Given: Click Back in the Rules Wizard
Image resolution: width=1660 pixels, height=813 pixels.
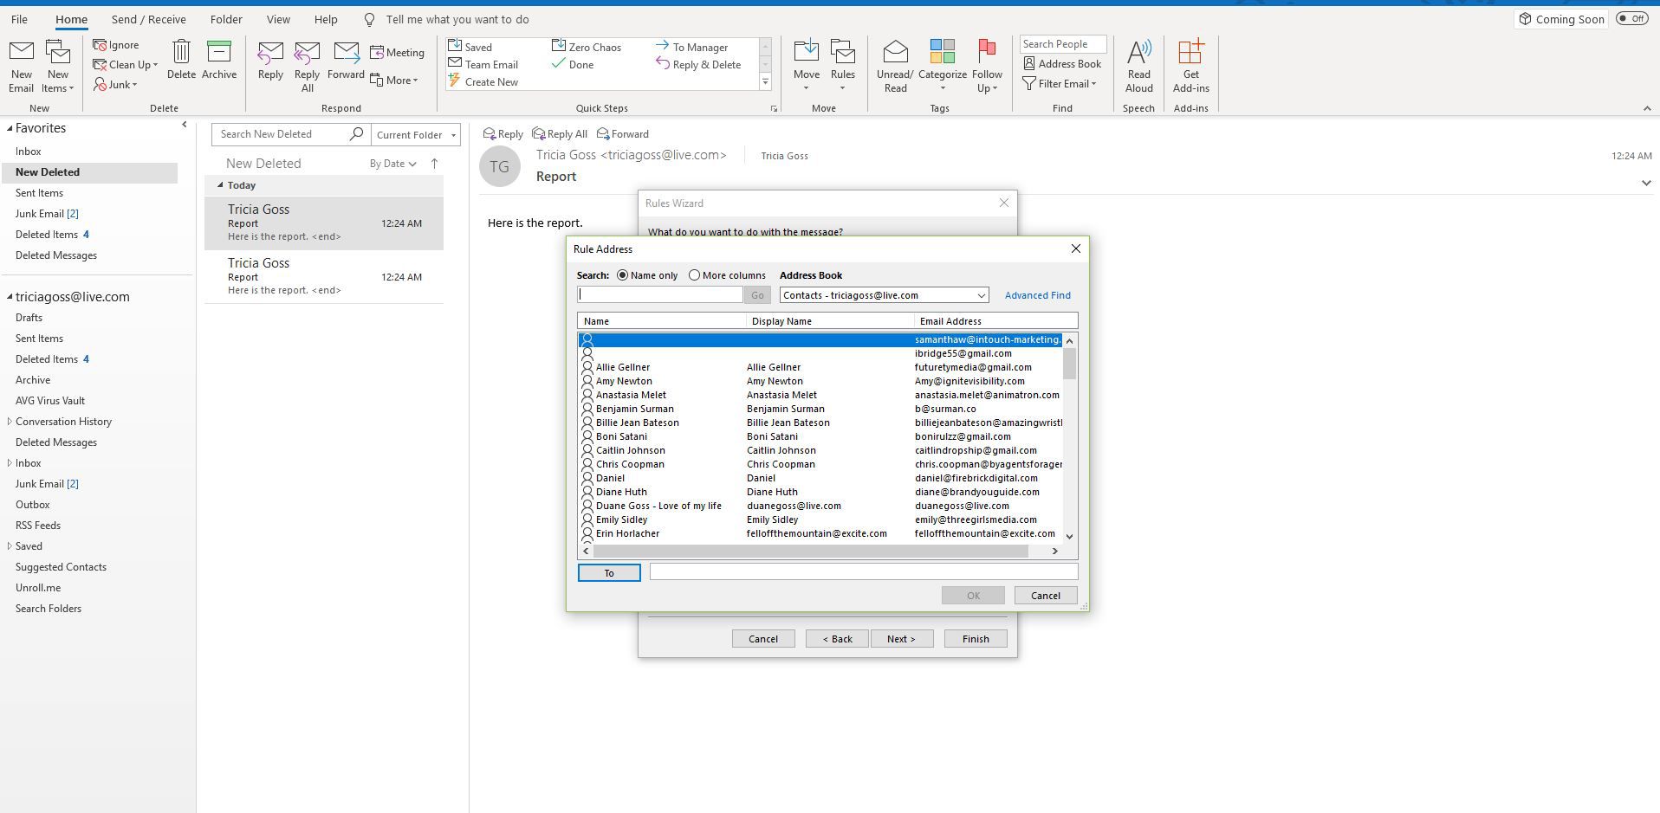Looking at the screenshot, I should coord(837,639).
